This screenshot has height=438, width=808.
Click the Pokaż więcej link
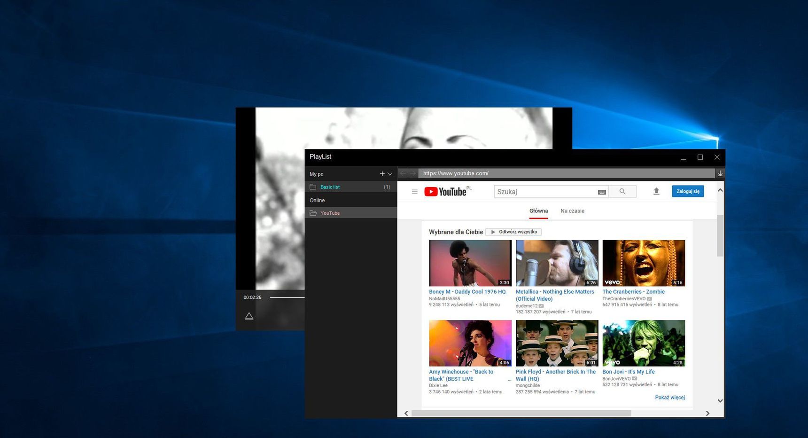tap(670, 398)
